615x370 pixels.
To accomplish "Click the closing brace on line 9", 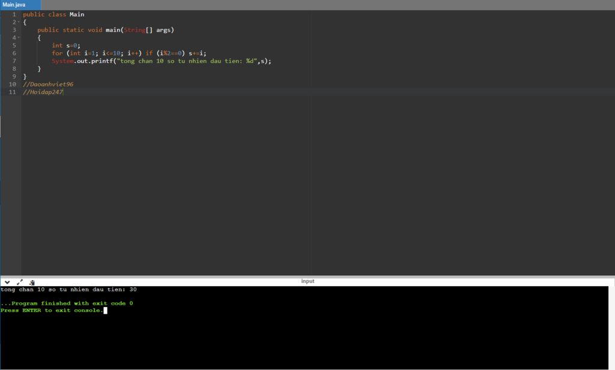I will [x=25, y=76].
